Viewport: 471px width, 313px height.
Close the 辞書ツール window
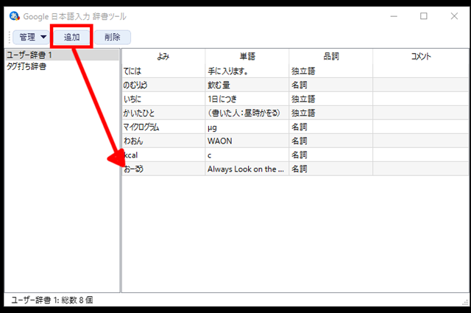454,16
